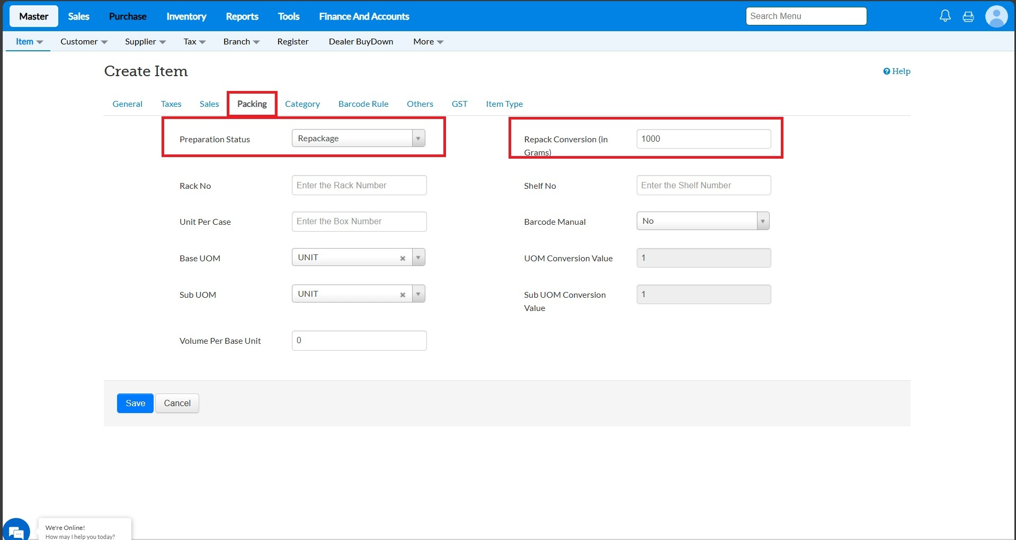This screenshot has height=540, width=1016.
Task: Click the Cancel button
Action: [x=177, y=403]
